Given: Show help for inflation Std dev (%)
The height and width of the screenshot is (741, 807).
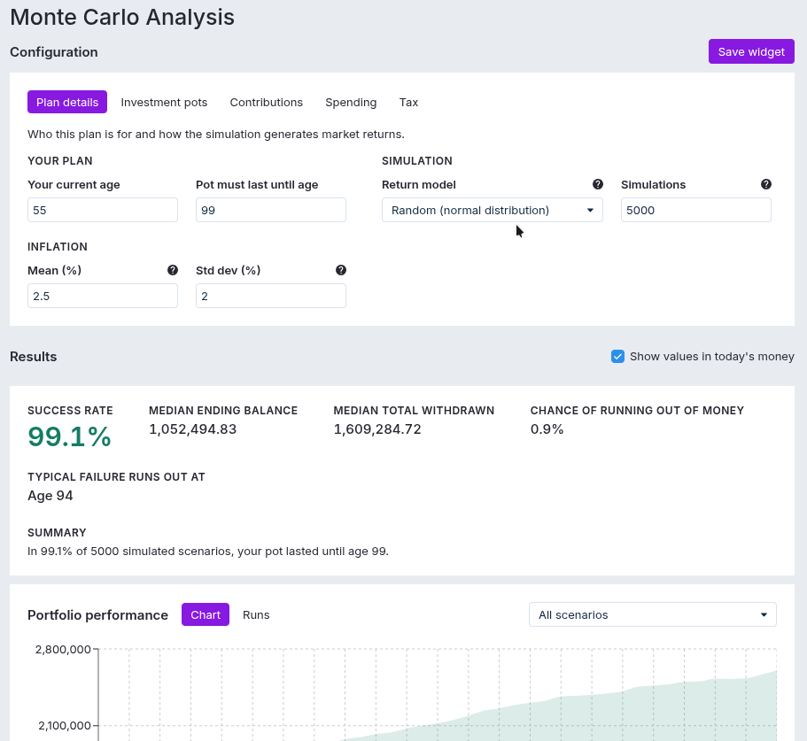Looking at the screenshot, I should coord(341,270).
